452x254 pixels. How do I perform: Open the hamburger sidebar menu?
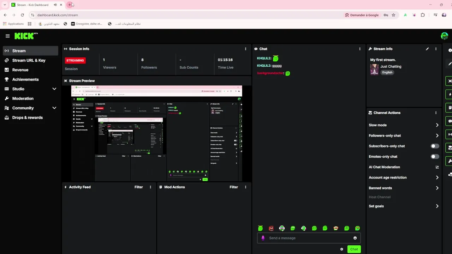(x=7, y=36)
